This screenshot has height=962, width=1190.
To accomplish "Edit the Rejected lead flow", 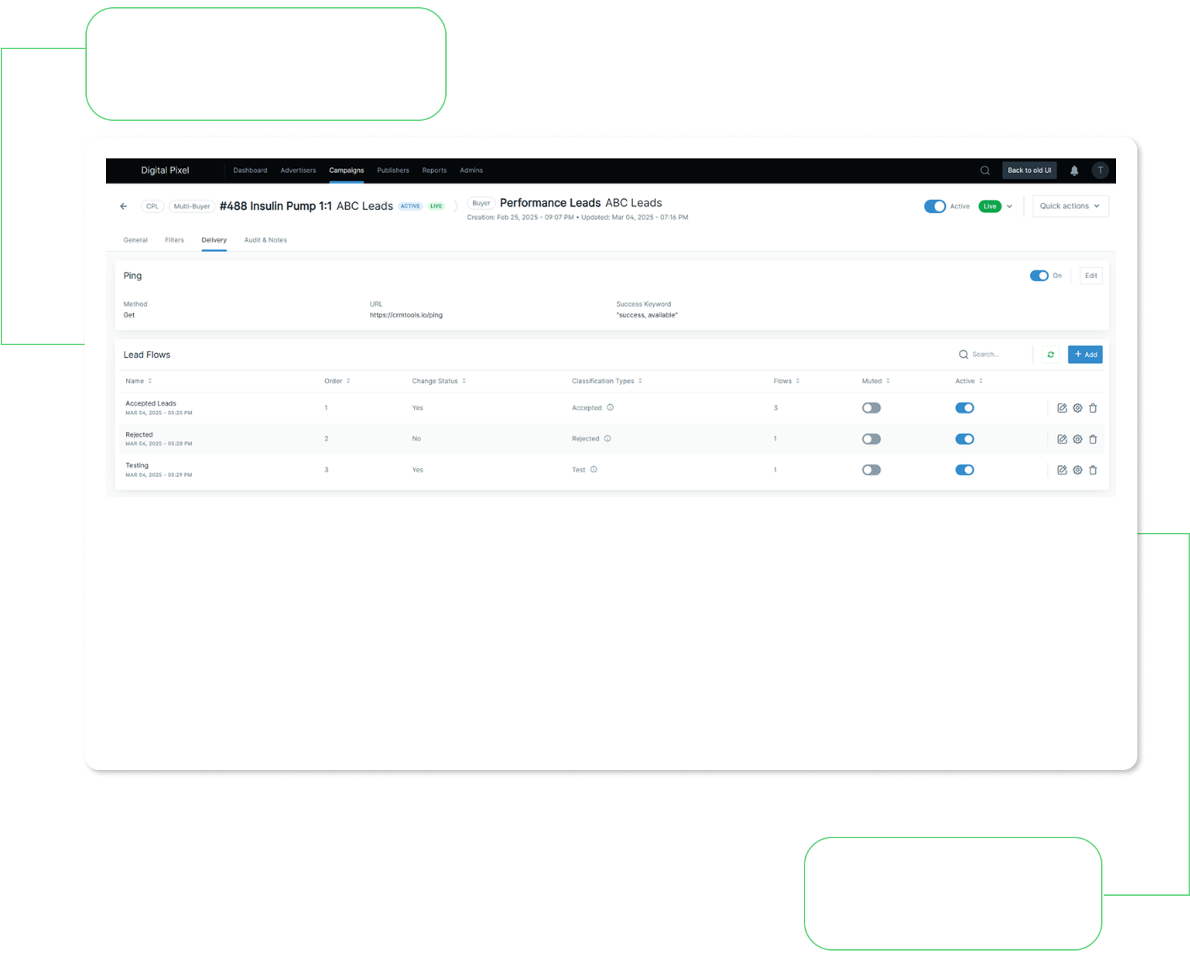I will point(1062,439).
